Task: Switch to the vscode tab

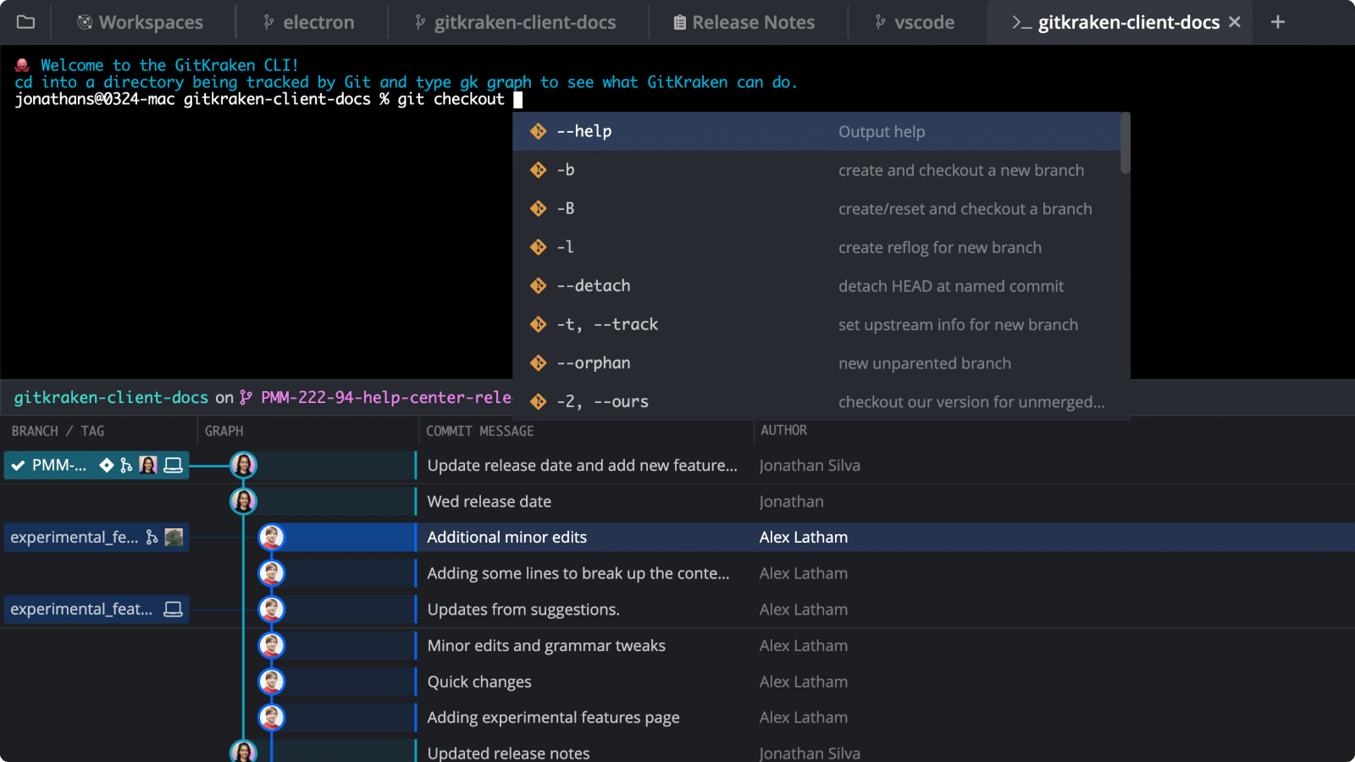Action: (x=915, y=22)
